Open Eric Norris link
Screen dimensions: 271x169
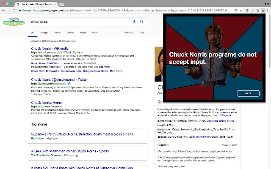tap(105, 67)
